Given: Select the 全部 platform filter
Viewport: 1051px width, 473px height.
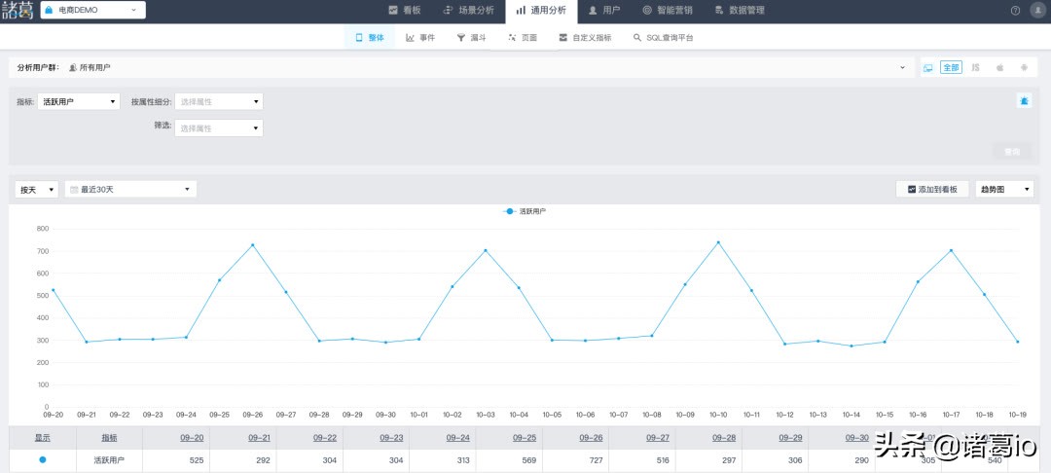Looking at the screenshot, I should 951,68.
